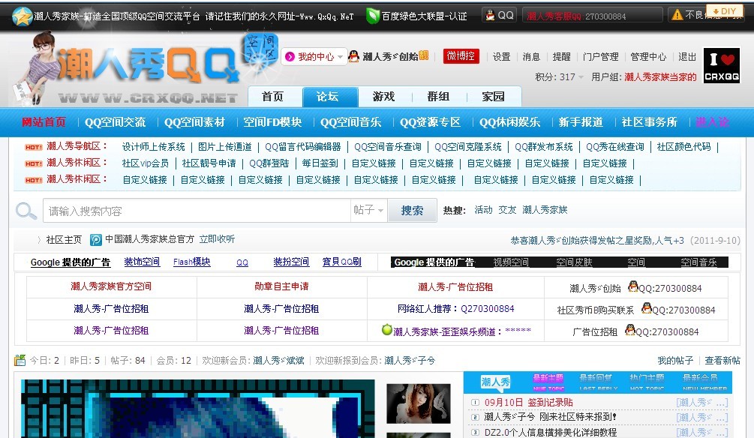Click the number 3 icon before DZ2.0 tutorial thread
This screenshot has width=754, height=438.
tap(475, 432)
